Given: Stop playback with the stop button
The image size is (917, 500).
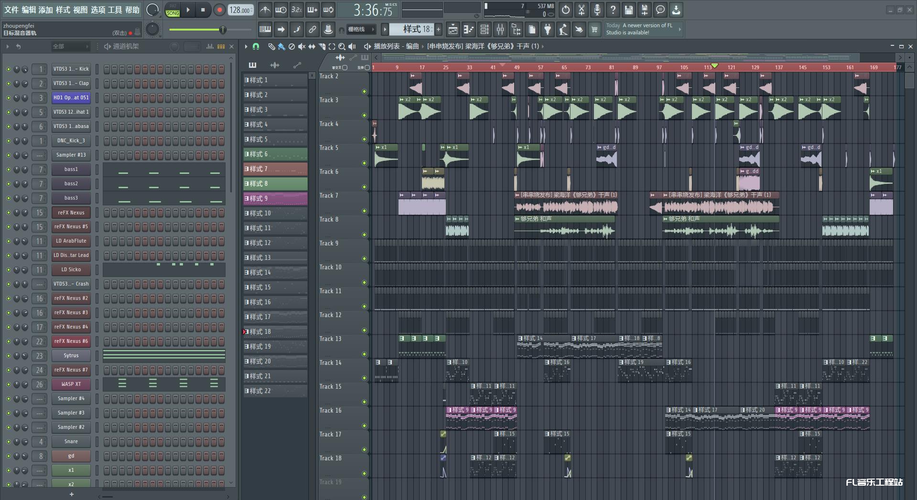Looking at the screenshot, I should [x=203, y=10].
